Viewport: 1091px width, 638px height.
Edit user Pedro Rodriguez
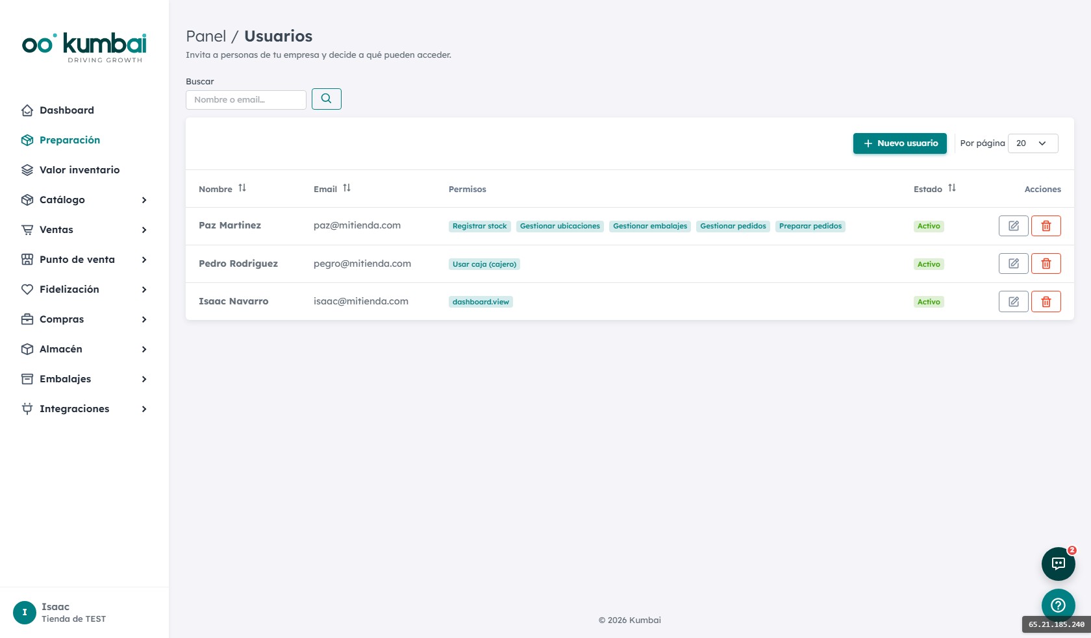(1014, 264)
